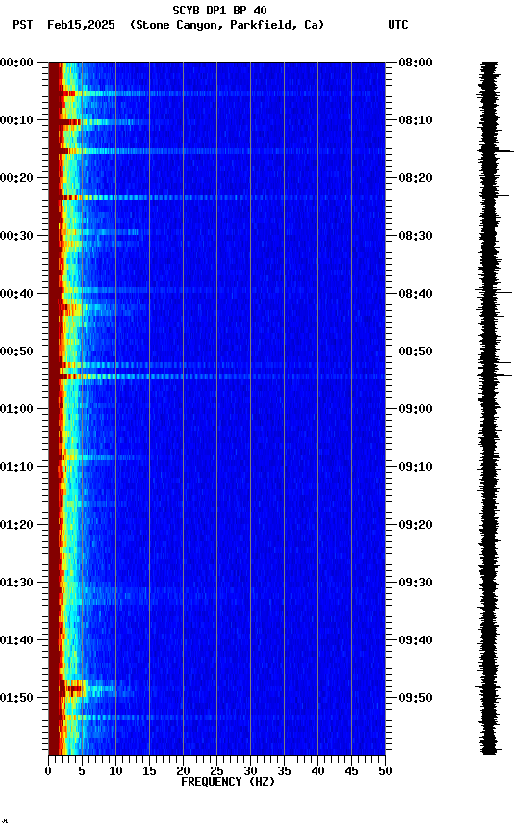Click the UTC time label "09:10"
Image resolution: width=531 pixels, height=832 pixels.
[x=416, y=467]
